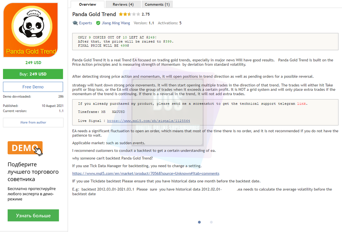Viewport: 342px width, 232px height.
Task: Click the Experts graduation cap icon
Action: [x=75, y=23]
